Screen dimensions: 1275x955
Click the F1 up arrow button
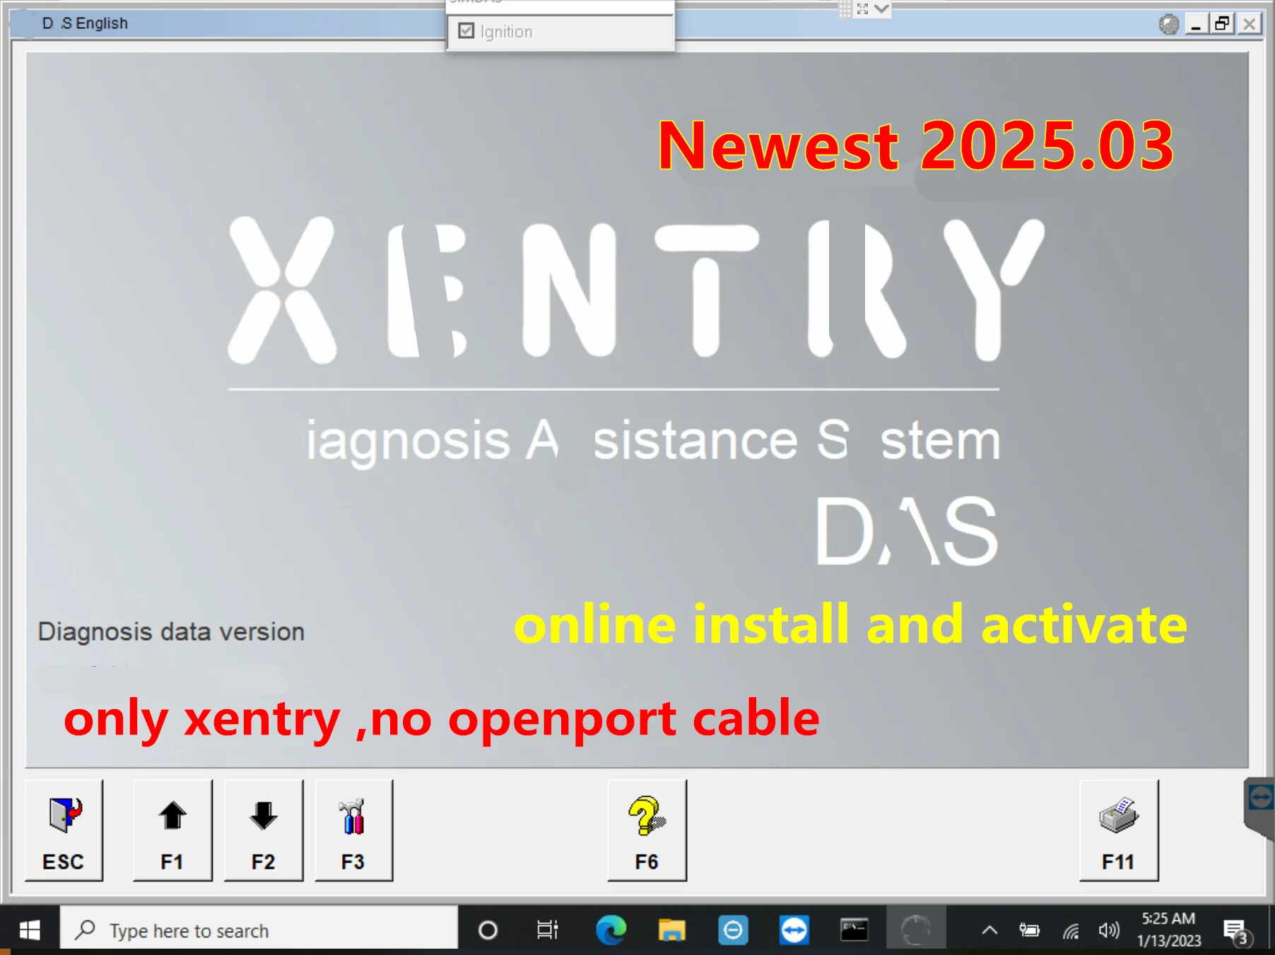172,830
